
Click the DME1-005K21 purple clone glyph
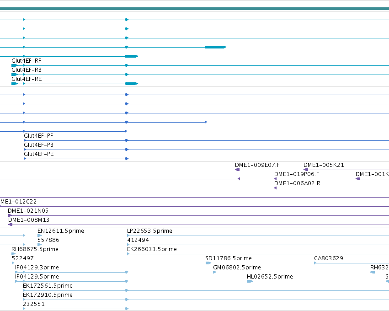(x=306, y=170)
